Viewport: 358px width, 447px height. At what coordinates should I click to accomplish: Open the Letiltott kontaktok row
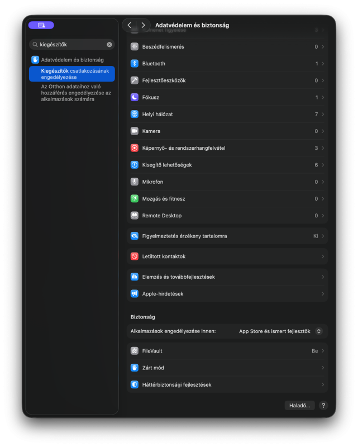227,256
